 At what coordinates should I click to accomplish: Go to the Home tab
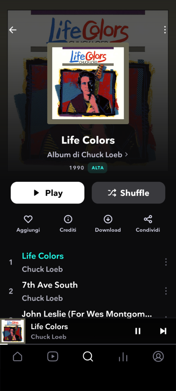pos(18,357)
